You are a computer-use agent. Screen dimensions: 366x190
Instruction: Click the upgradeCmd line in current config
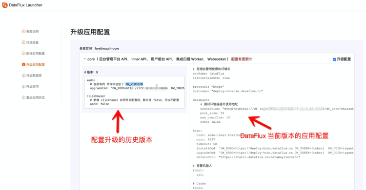point(275,152)
